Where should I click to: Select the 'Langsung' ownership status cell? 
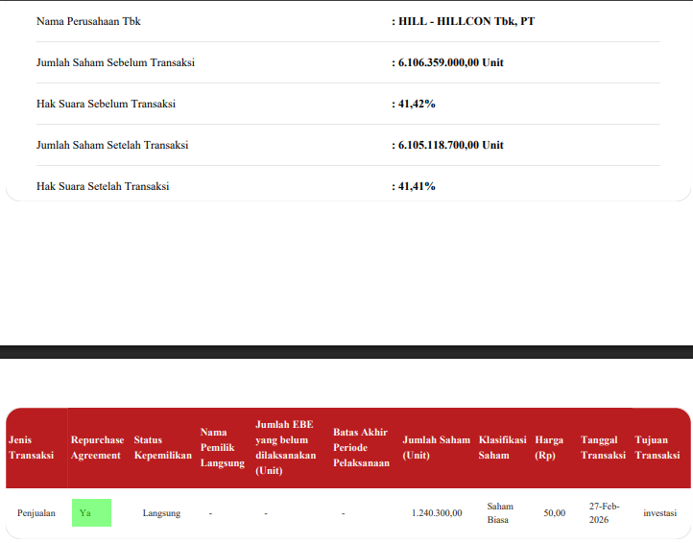161,513
